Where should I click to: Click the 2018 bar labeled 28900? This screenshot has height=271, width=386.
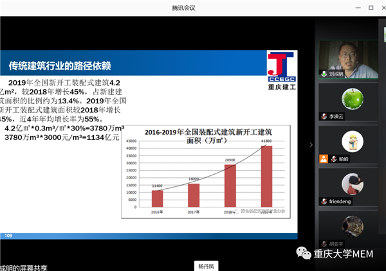230,186
